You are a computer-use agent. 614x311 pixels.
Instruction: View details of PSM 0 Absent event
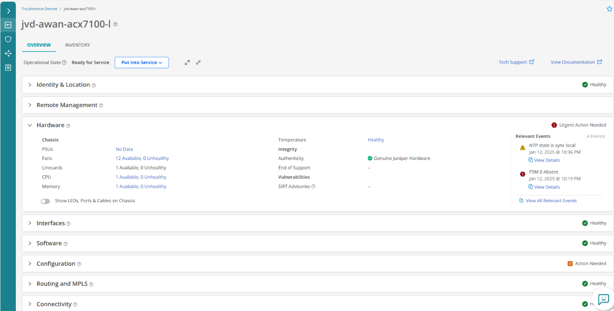547,187
